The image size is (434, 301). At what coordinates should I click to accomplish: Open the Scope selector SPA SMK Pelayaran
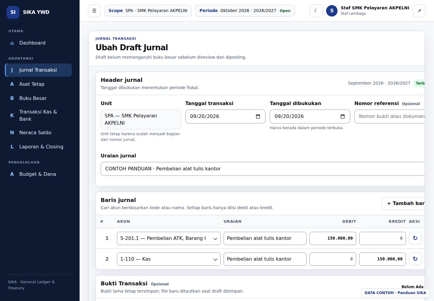(148, 11)
